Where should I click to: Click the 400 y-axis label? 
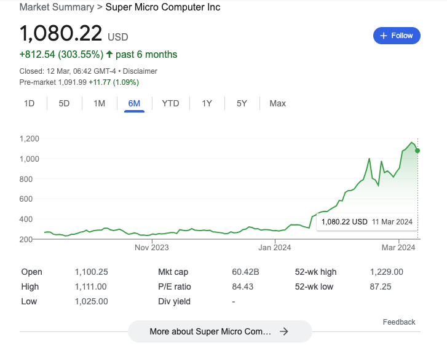(26, 219)
